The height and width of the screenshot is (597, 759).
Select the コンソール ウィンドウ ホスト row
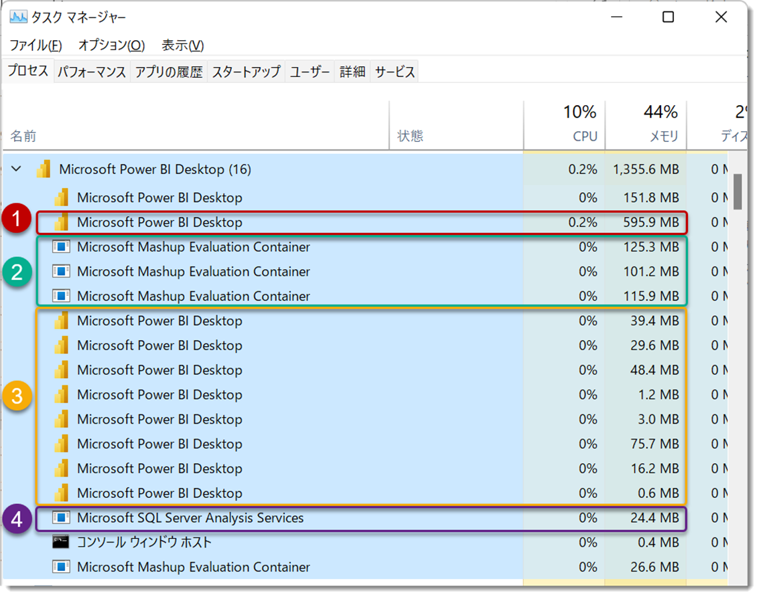(x=365, y=542)
